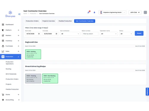Viewport: 149px width, 111px height.
Task: Open the AI Chatbot side button
Action: point(147,91)
